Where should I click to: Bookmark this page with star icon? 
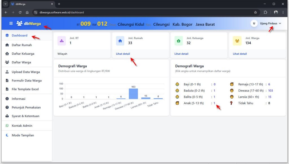coord(255,12)
